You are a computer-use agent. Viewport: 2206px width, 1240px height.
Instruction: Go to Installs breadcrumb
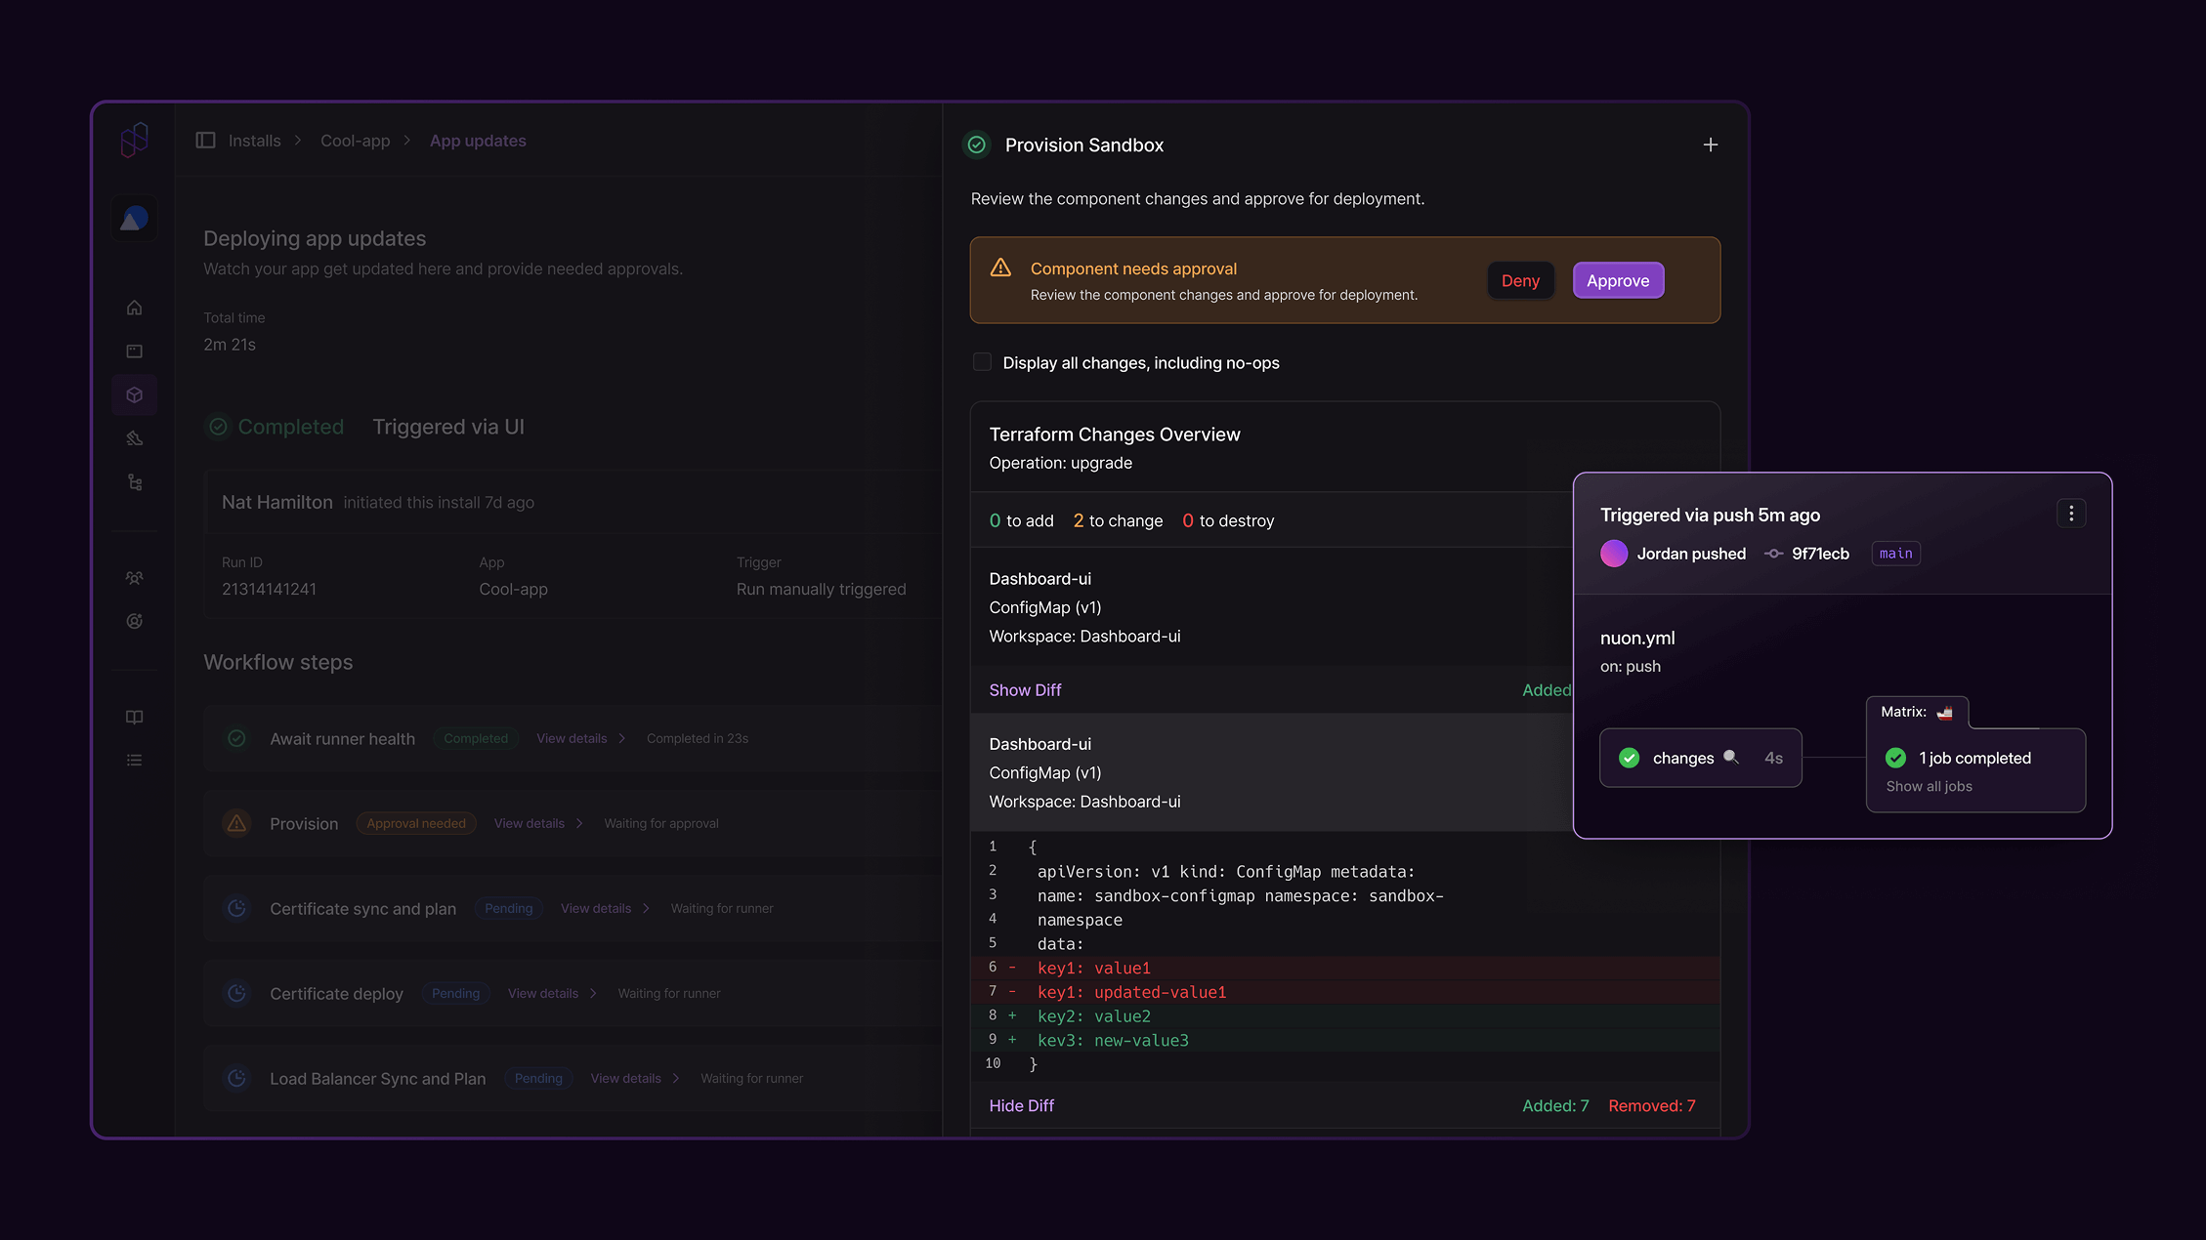[x=254, y=141]
